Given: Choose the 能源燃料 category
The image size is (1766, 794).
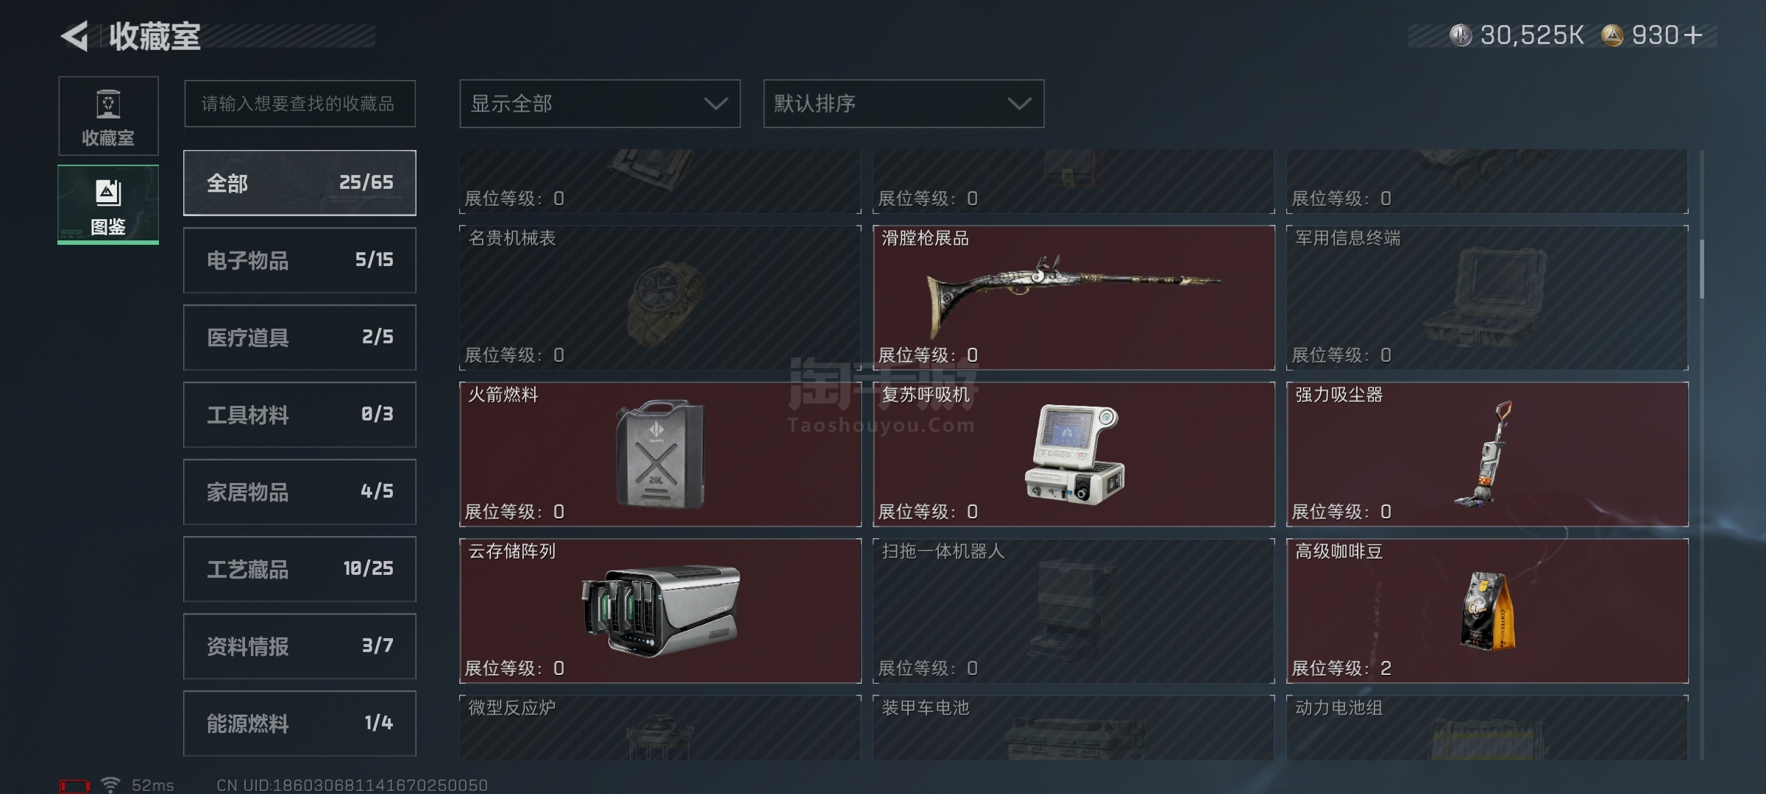Looking at the screenshot, I should [x=299, y=723].
